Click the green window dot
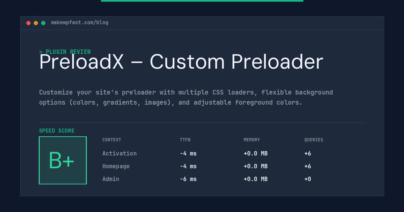 [43, 23]
